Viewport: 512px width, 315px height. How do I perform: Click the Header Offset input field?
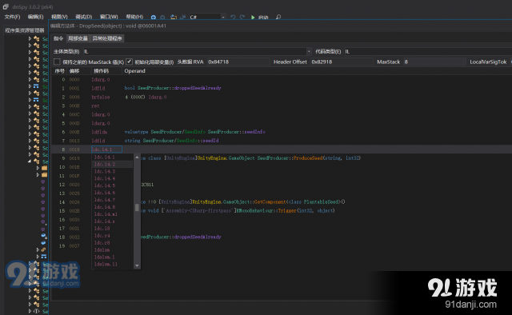pos(342,62)
